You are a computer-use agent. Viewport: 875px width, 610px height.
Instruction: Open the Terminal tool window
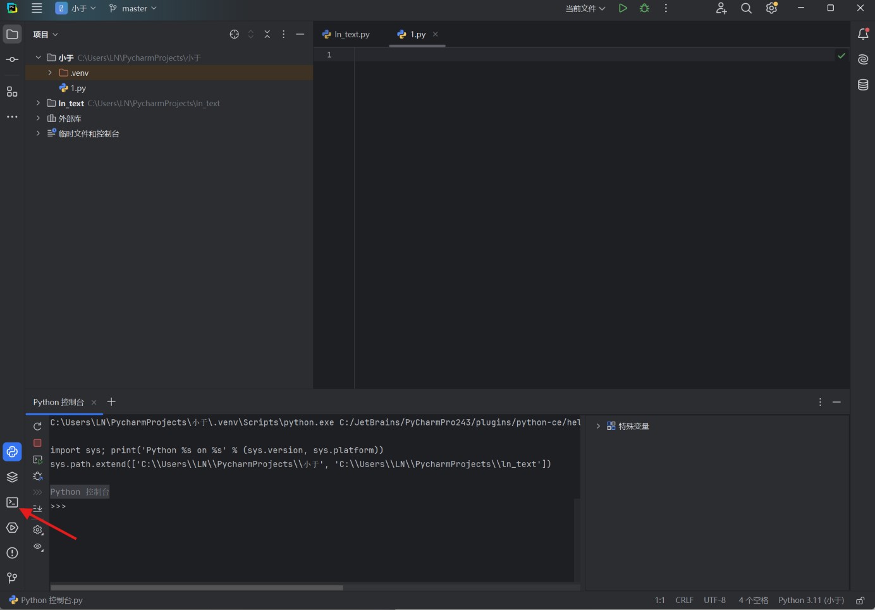(12, 503)
